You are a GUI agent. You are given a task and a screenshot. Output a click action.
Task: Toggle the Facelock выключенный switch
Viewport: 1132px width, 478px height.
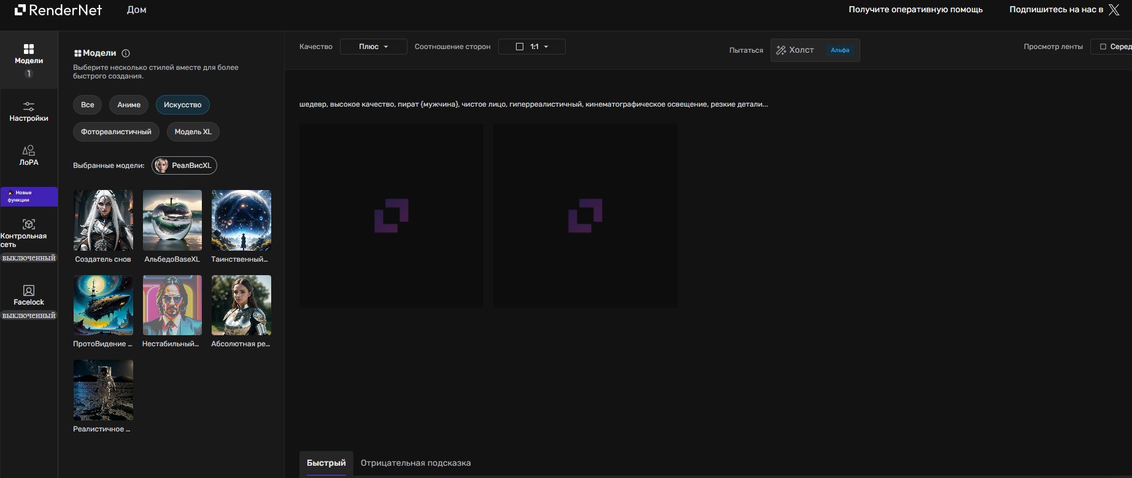click(x=29, y=316)
